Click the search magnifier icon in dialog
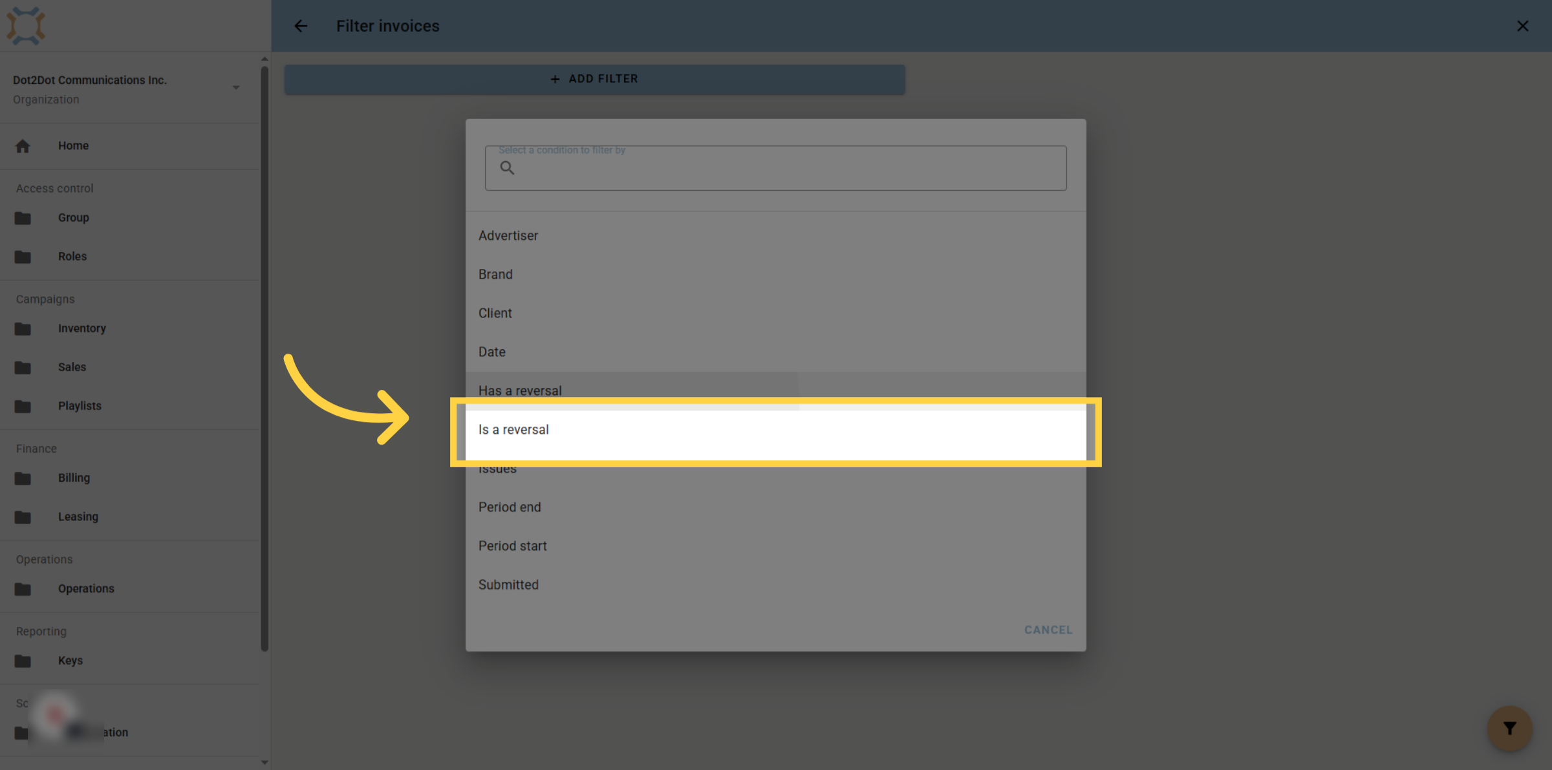The width and height of the screenshot is (1552, 770). [x=507, y=168]
